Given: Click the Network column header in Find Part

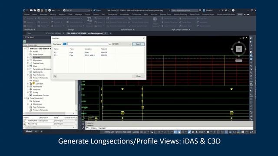Looking at the screenshot, I should 104,49.
